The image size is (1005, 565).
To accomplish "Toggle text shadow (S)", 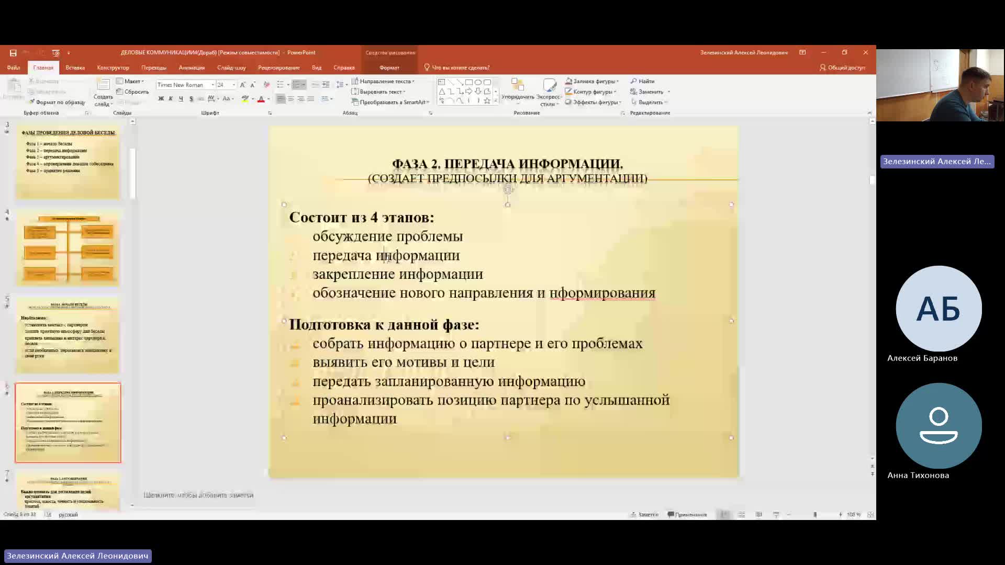I will click(191, 99).
